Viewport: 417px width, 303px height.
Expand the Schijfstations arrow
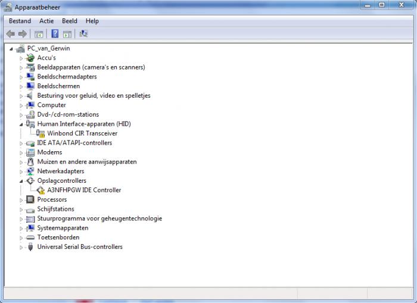[21, 210]
